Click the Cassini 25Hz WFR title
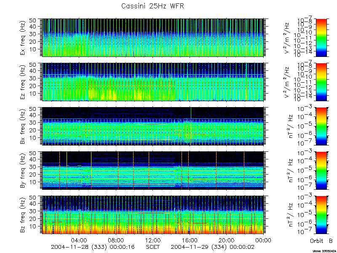The height and width of the screenshot is (253, 337). 152,6
